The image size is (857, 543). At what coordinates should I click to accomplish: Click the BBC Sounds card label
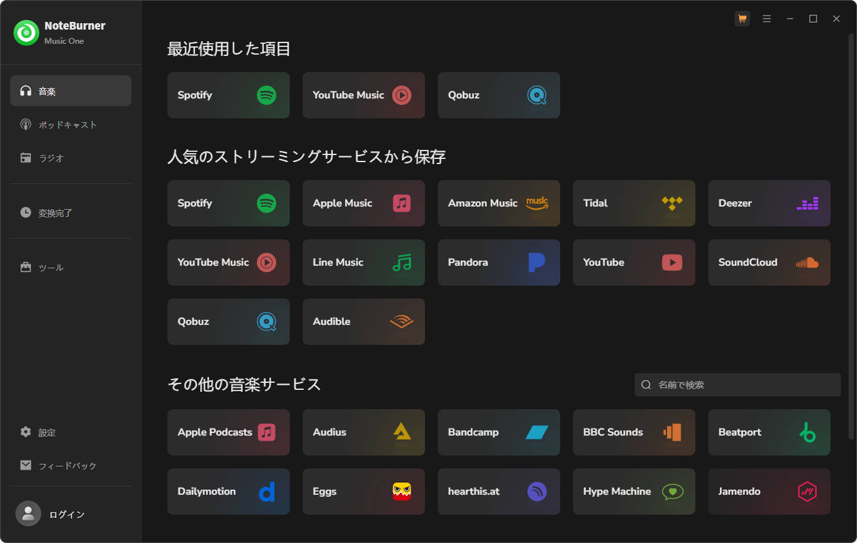pyautogui.click(x=613, y=432)
